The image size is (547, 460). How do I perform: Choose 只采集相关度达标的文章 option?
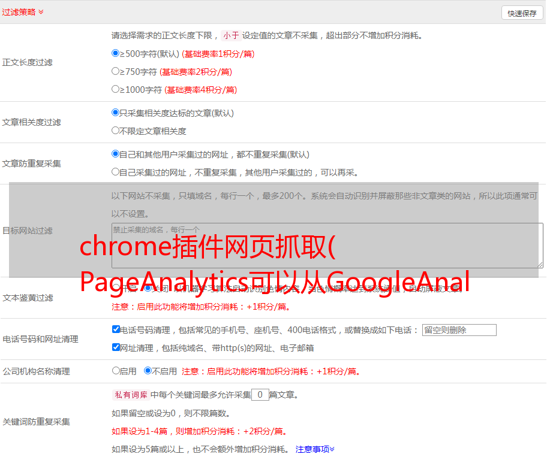(115, 113)
